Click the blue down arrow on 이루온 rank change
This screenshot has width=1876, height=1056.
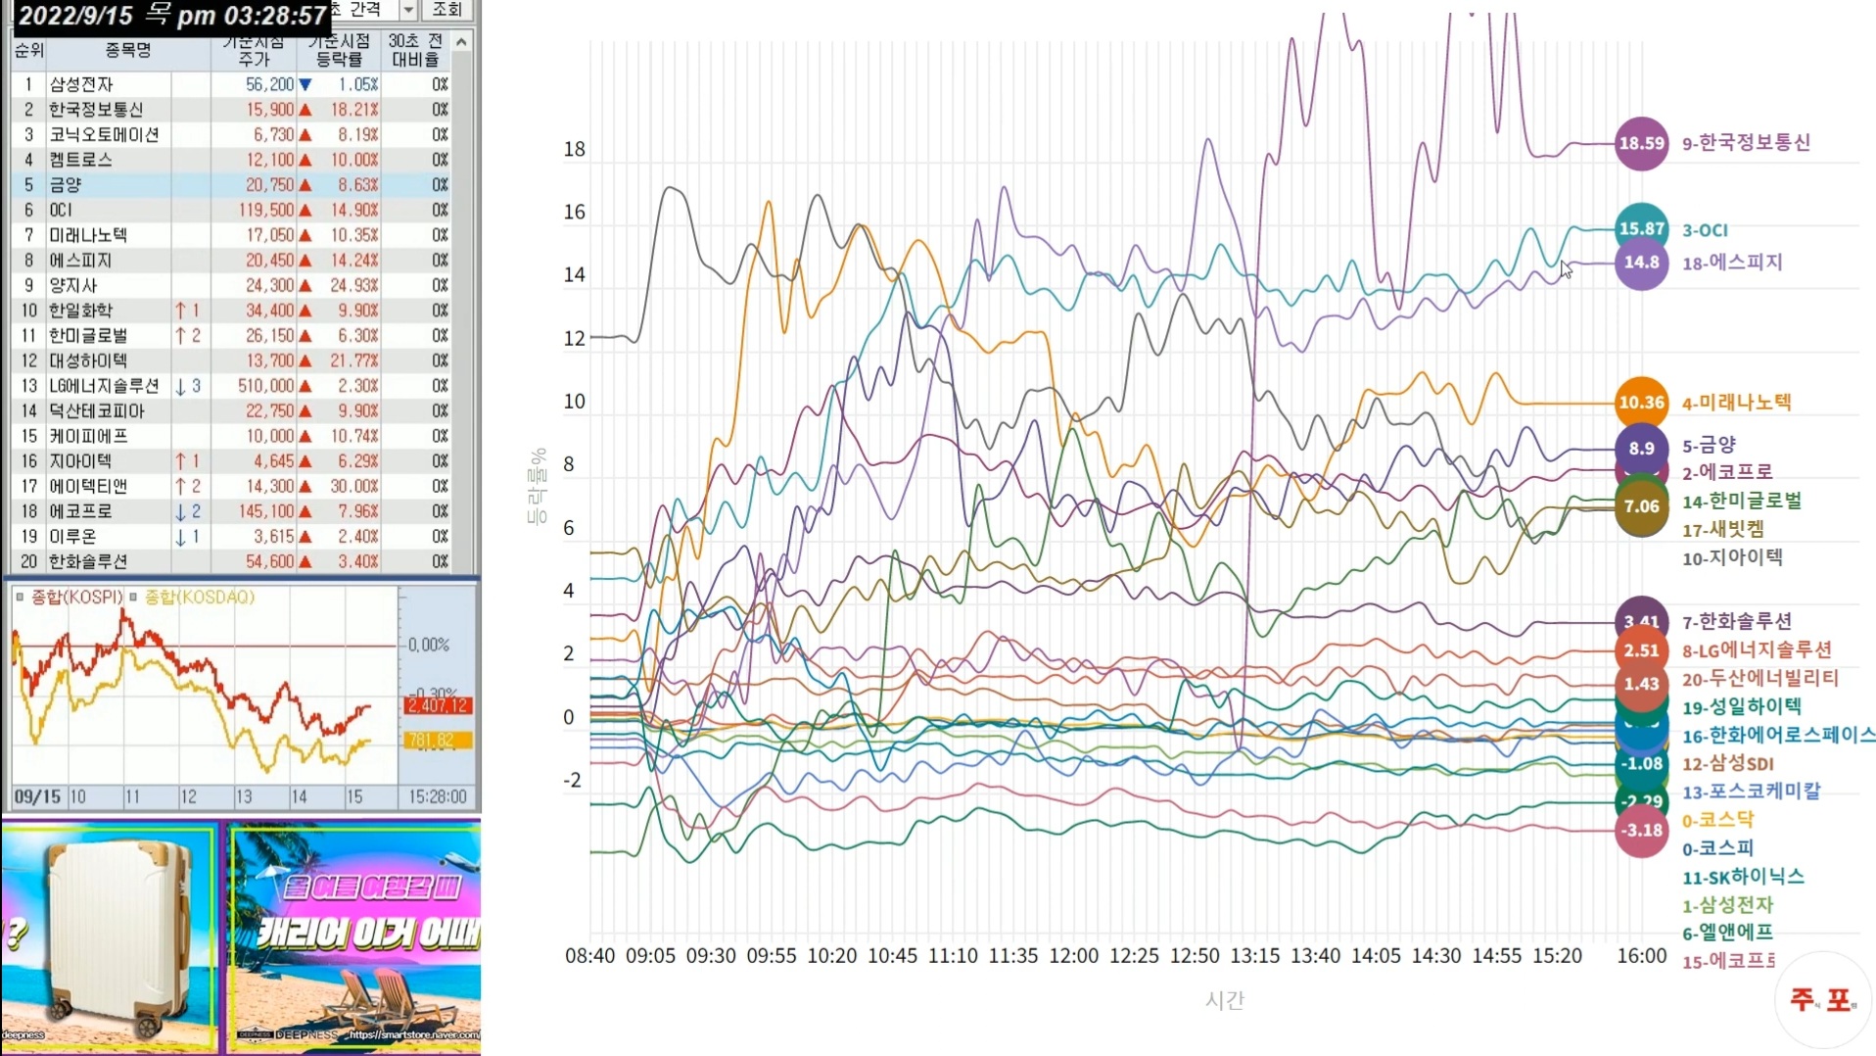(180, 537)
